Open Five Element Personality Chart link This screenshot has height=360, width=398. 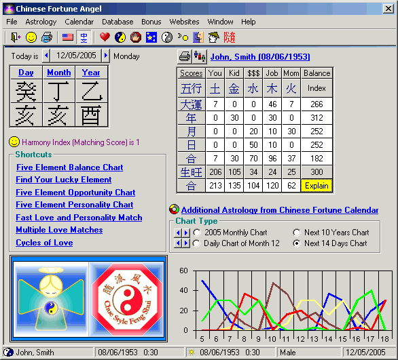[75, 205]
